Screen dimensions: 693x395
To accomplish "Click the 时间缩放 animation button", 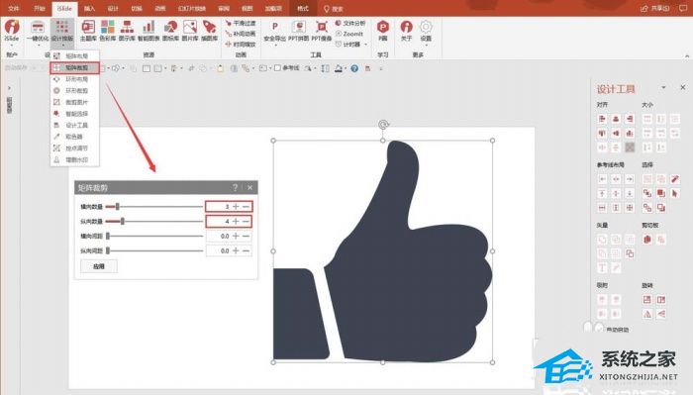I will [x=241, y=45].
